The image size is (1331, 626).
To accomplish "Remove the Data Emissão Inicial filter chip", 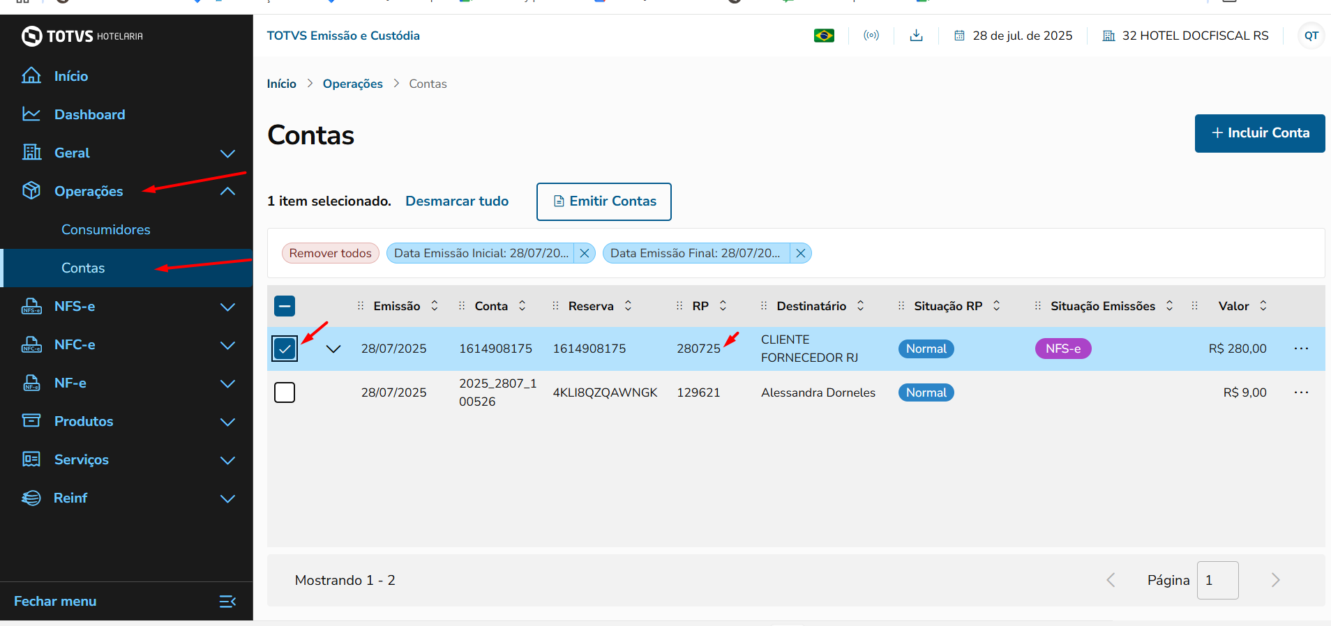I will tap(585, 253).
